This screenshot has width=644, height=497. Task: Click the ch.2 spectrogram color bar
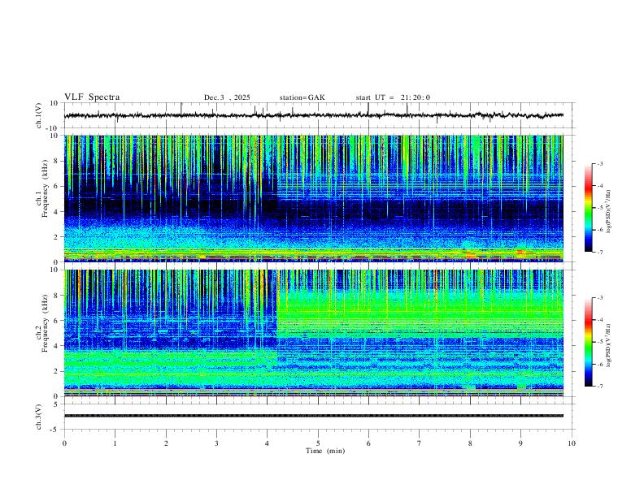[x=588, y=342]
